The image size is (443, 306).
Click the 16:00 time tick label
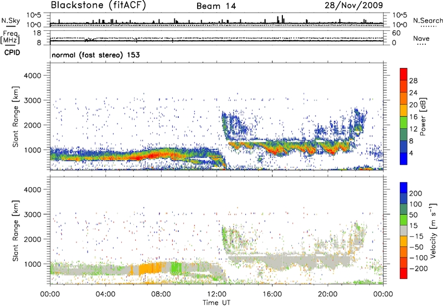click(272, 294)
